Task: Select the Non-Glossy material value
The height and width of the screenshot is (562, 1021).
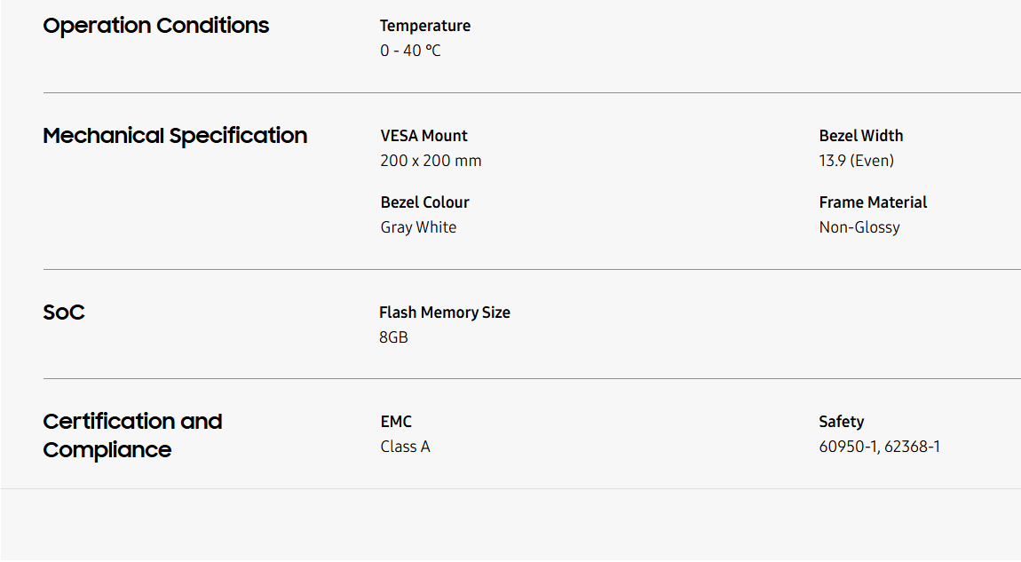Action: point(859,227)
